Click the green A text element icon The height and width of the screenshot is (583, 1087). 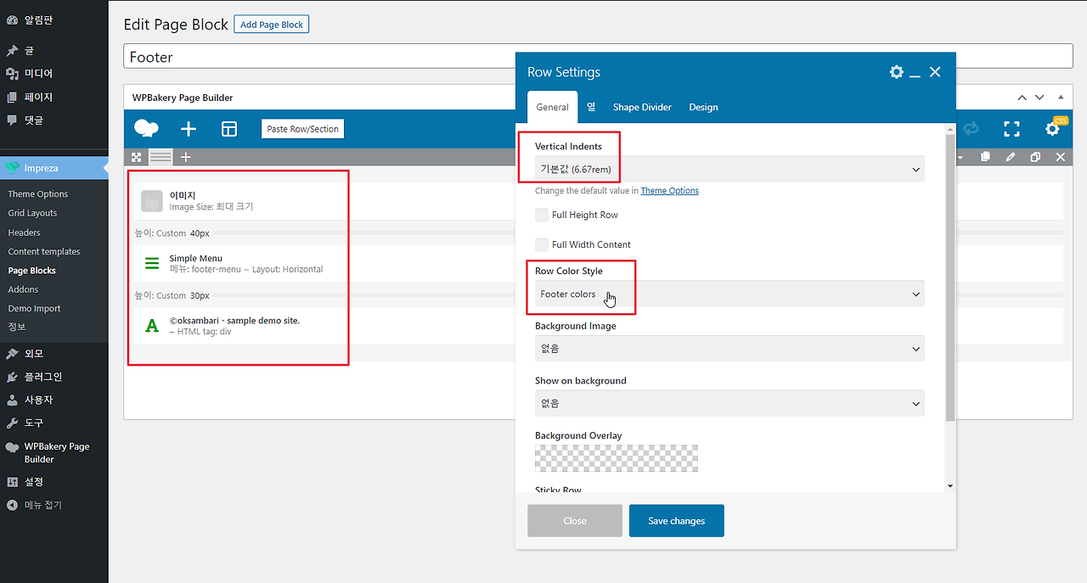coord(152,325)
